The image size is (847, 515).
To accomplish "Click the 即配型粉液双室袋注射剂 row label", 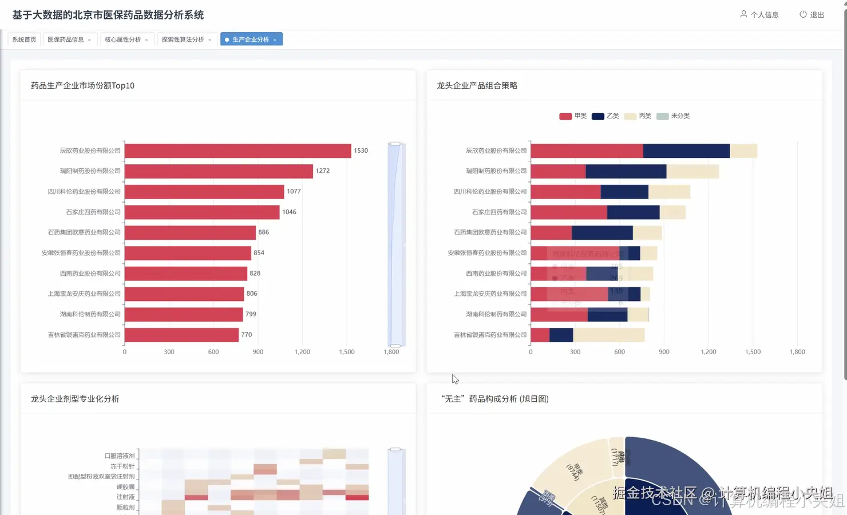I will pos(101,477).
